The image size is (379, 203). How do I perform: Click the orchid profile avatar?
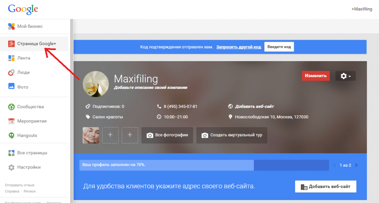95,84
